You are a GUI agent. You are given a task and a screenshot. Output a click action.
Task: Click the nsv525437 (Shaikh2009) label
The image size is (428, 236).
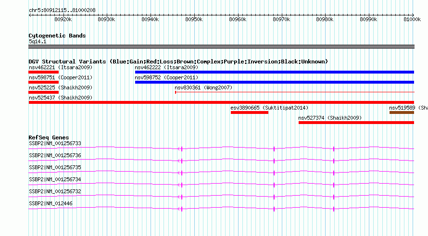point(61,98)
